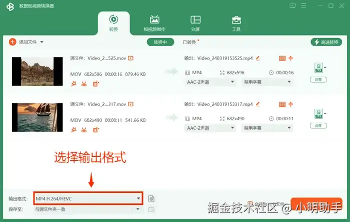
Task: Open the 分屏 tab
Action: click(x=195, y=23)
